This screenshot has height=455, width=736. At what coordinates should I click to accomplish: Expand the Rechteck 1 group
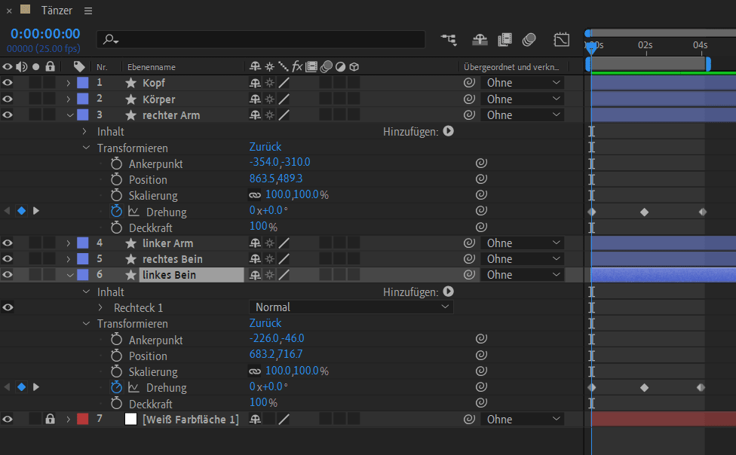pos(100,307)
